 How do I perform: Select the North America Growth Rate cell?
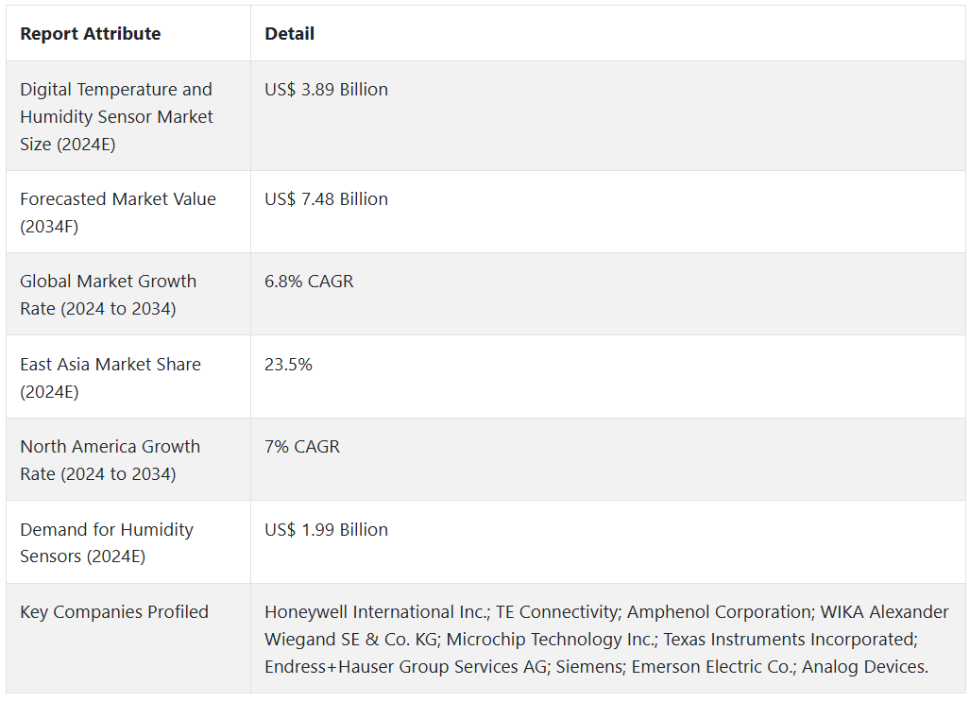[111, 460]
